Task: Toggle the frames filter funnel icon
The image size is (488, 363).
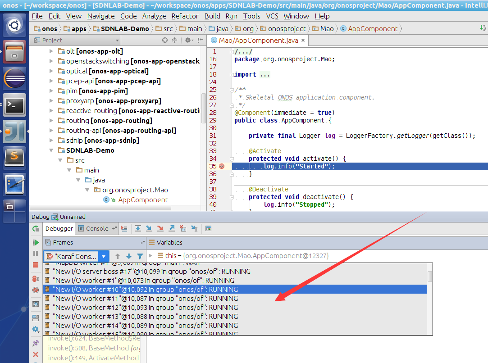Action: click(140, 256)
